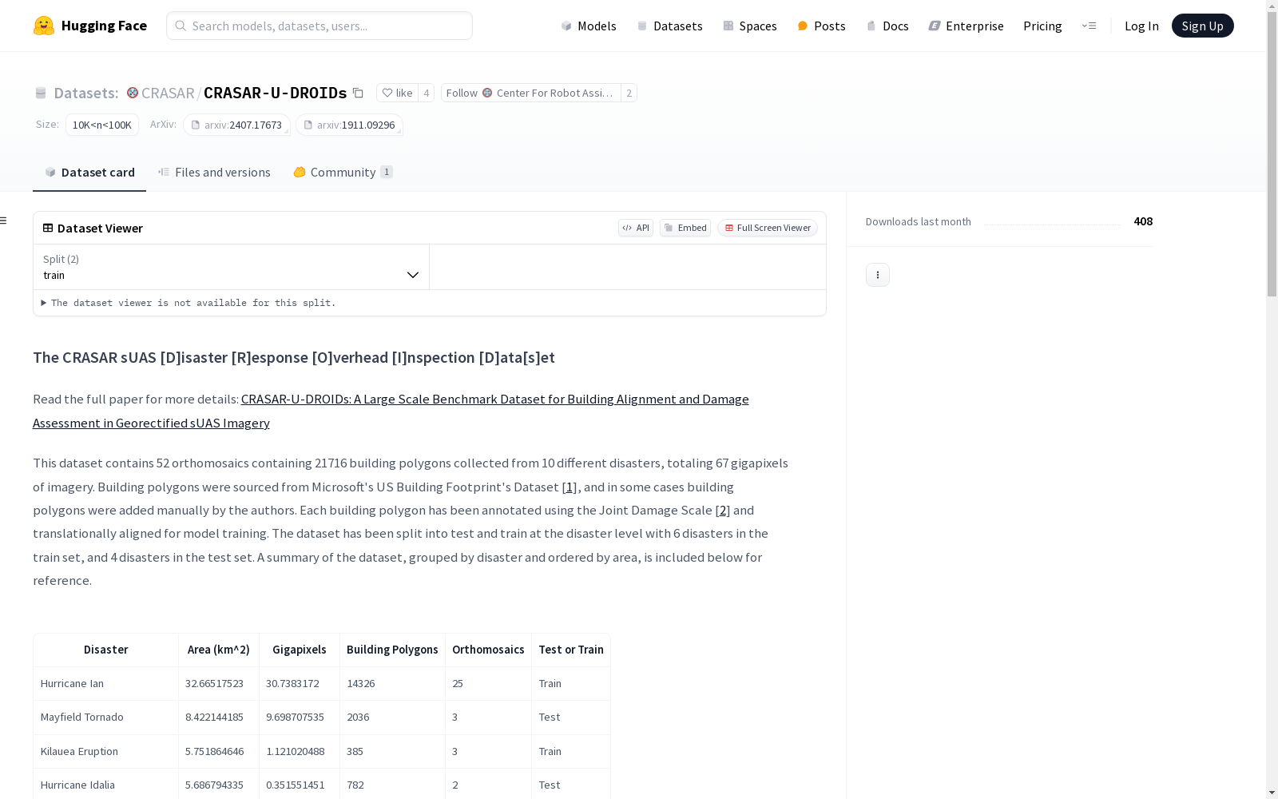Click the Log In link

[1141, 26]
